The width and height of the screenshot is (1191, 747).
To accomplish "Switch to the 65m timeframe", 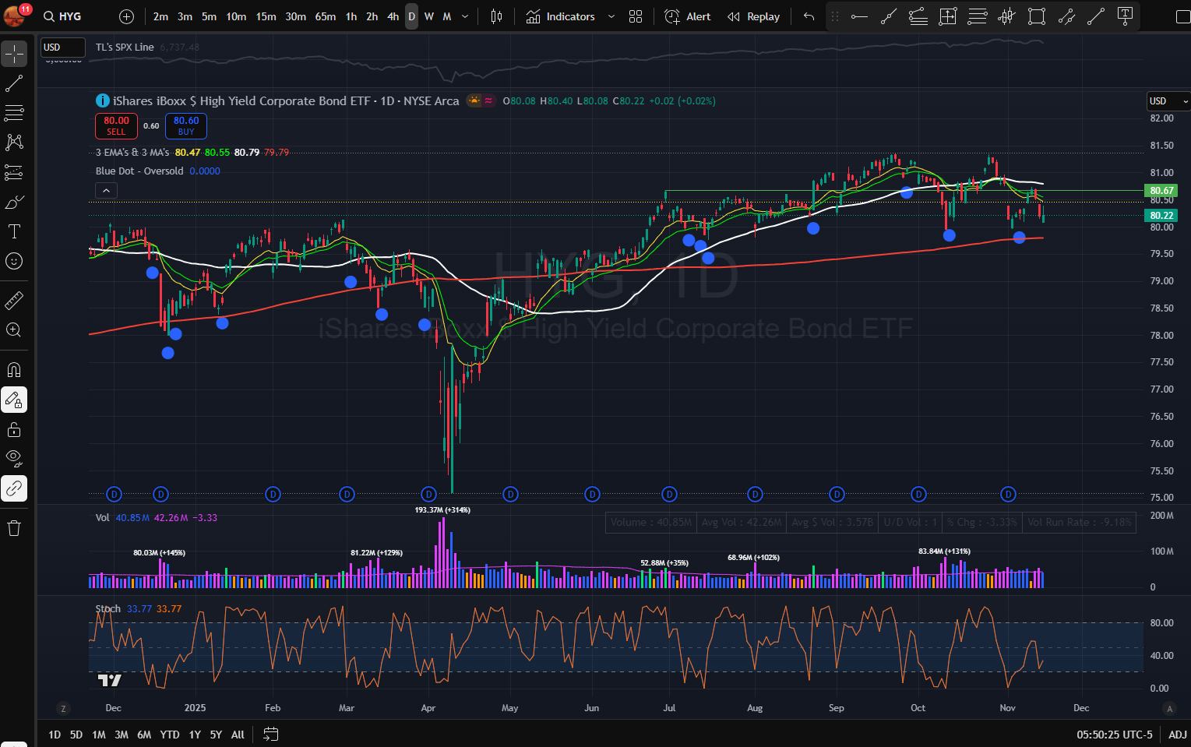I will click(x=326, y=16).
